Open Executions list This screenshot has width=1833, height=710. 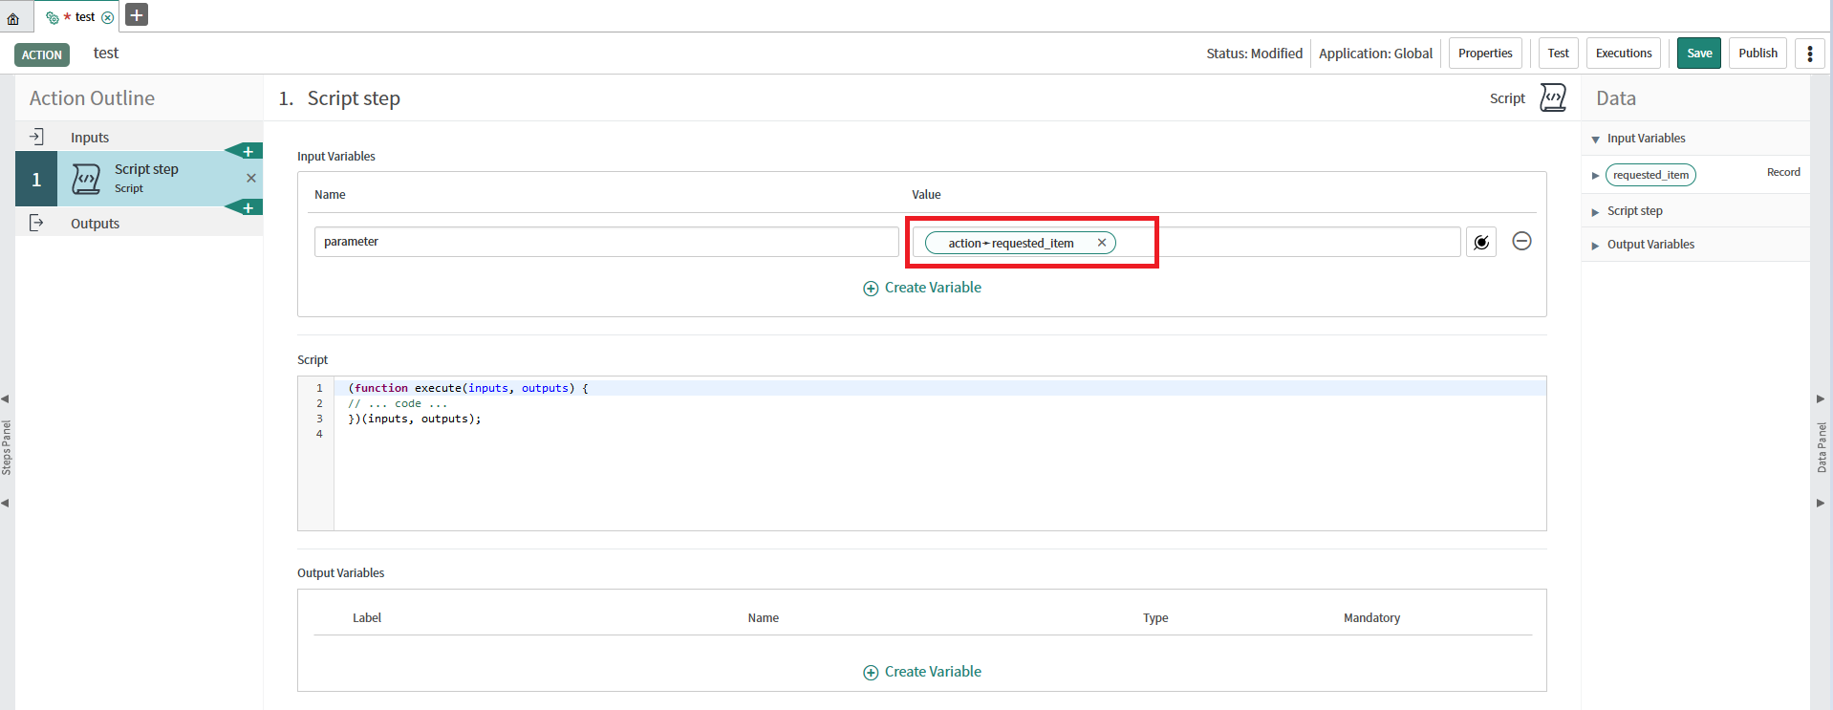(x=1623, y=54)
